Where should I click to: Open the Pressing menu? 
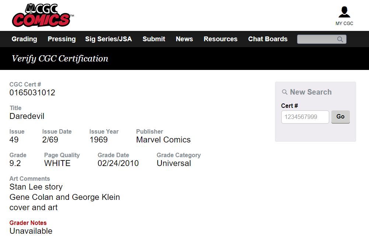[x=62, y=39]
